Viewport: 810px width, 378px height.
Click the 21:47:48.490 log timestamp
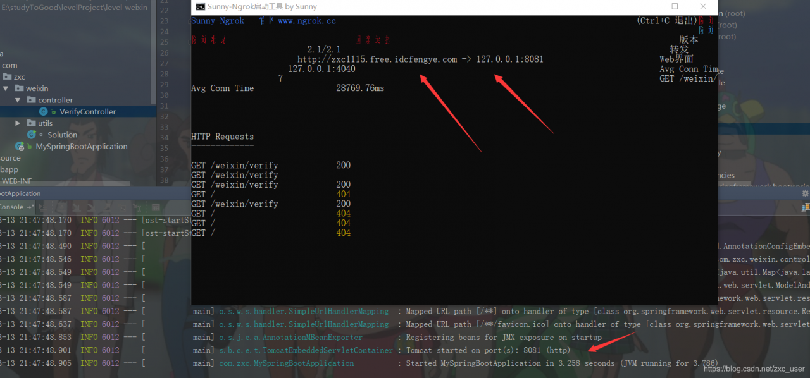pos(45,247)
